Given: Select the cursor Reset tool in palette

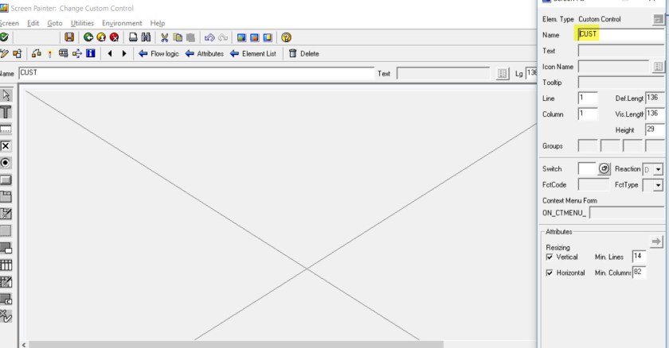Looking at the screenshot, I should point(6,95).
